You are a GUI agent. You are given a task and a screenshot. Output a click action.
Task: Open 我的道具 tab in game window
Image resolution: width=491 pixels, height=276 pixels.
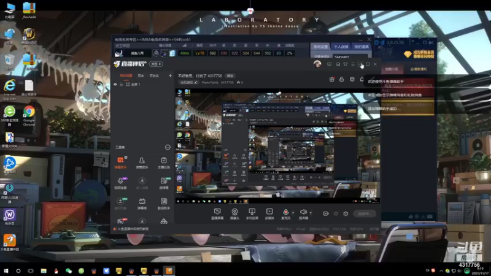click(361, 47)
